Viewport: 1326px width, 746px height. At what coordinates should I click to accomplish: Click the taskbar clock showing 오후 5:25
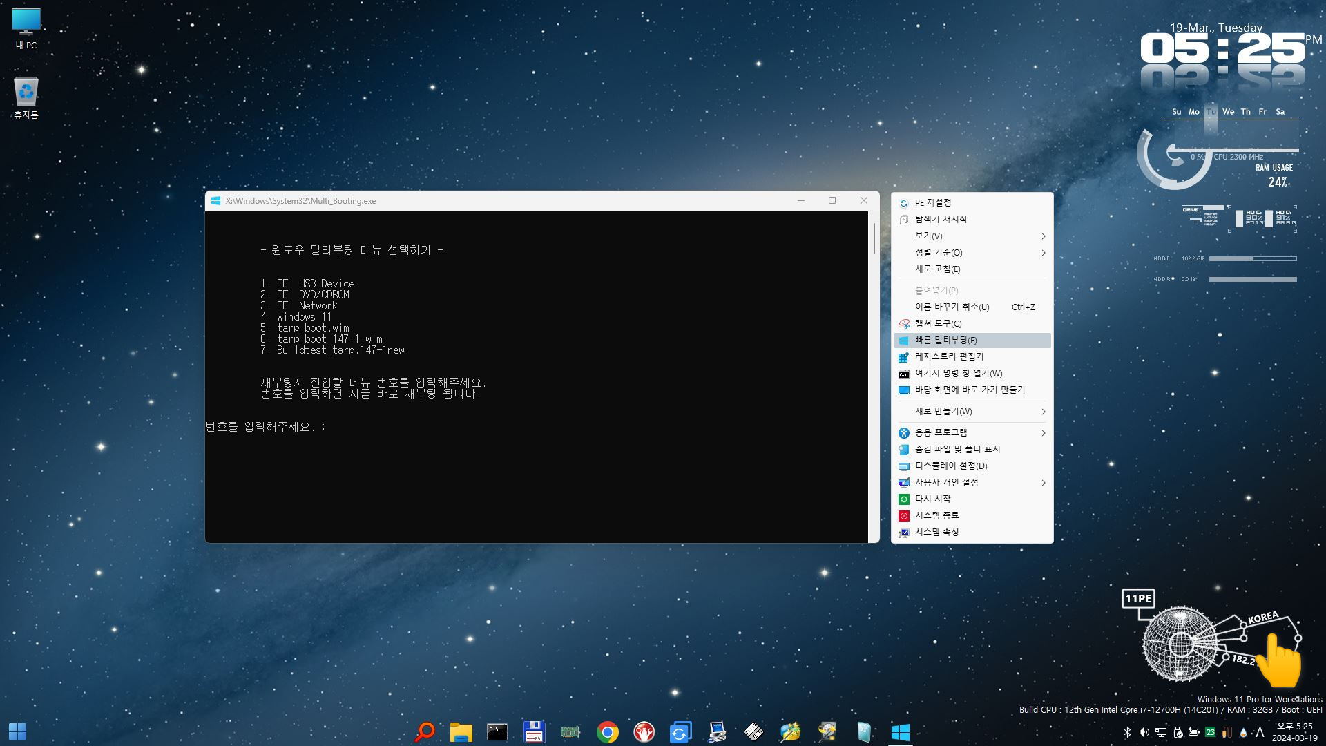(1294, 732)
